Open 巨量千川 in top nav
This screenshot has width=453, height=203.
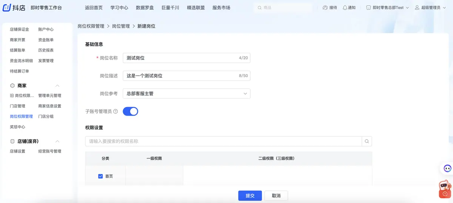[x=170, y=8]
